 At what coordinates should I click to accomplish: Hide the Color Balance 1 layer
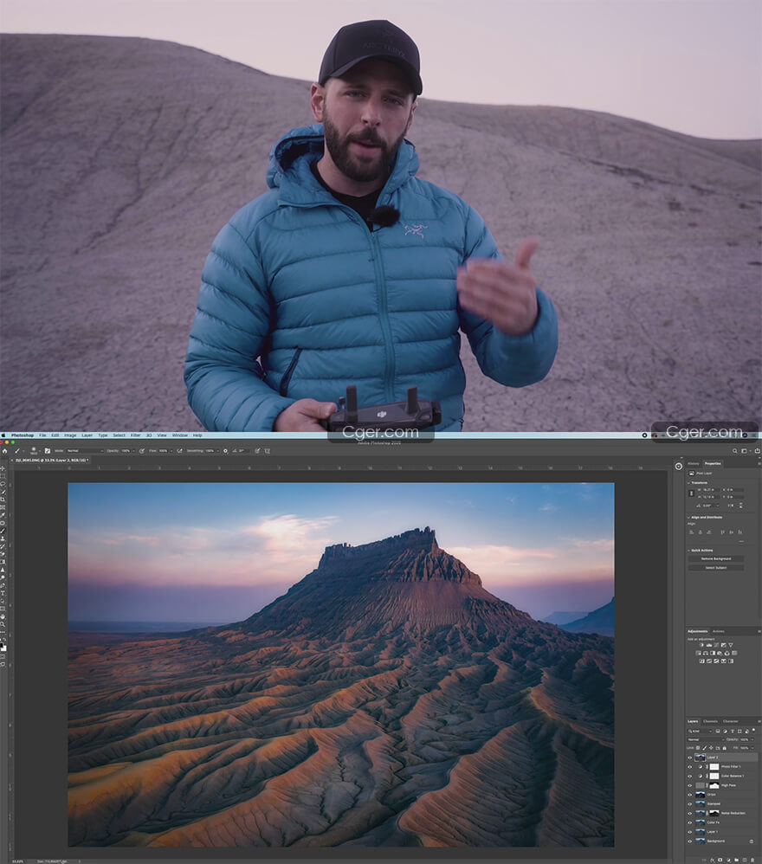[690, 777]
